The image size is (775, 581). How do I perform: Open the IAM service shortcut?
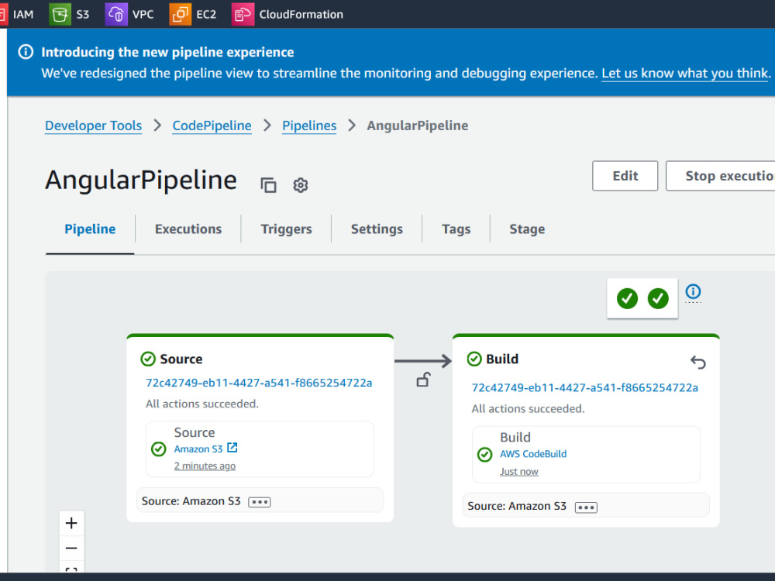[x=17, y=14]
